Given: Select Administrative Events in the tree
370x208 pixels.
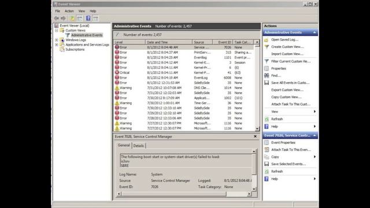Looking at the screenshot, I should [x=87, y=35].
